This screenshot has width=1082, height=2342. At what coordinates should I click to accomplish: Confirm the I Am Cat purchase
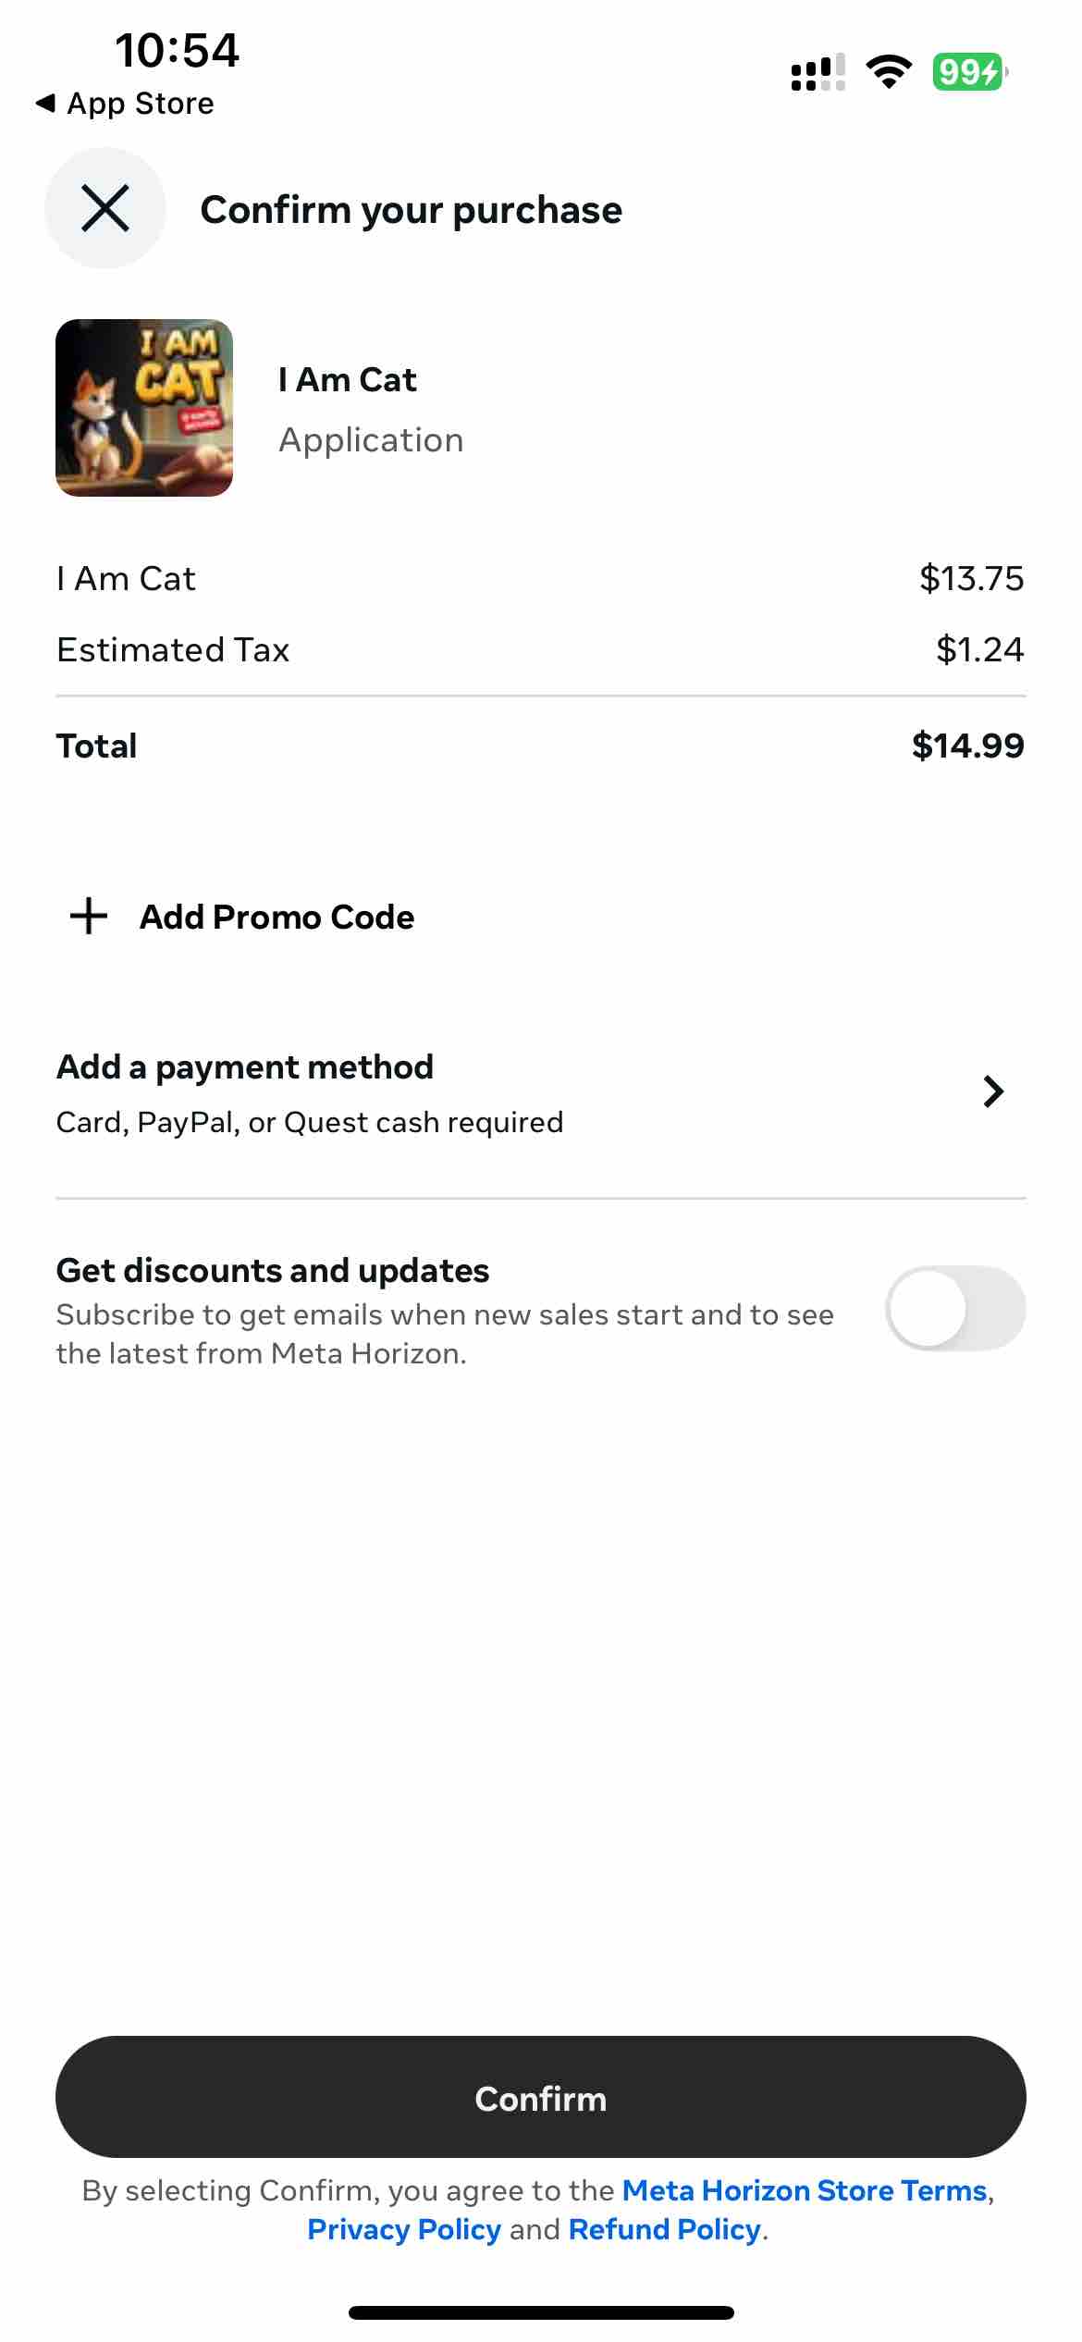541,2098
